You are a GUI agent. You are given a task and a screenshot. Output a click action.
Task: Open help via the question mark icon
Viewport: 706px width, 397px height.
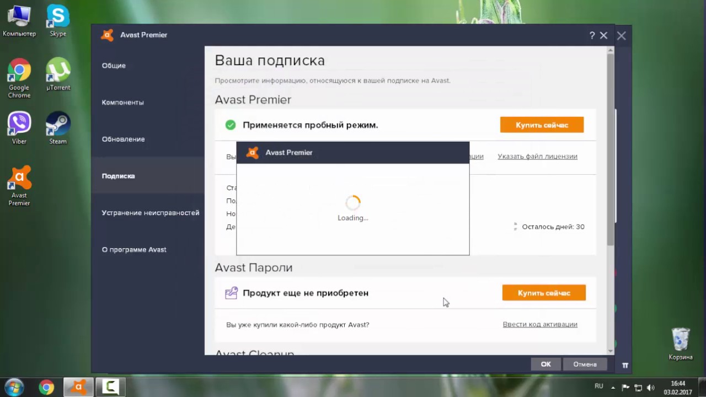point(592,35)
